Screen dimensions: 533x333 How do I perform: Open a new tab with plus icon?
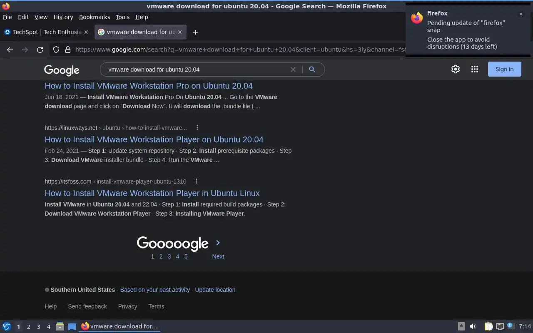point(195,32)
